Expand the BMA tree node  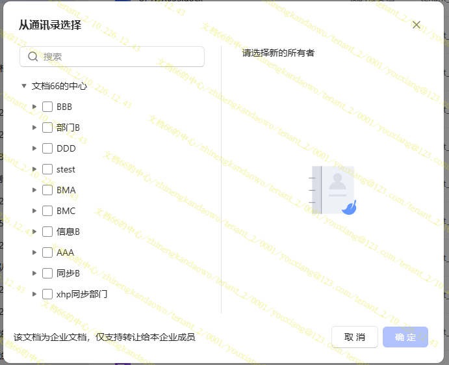[x=34, y=190]
